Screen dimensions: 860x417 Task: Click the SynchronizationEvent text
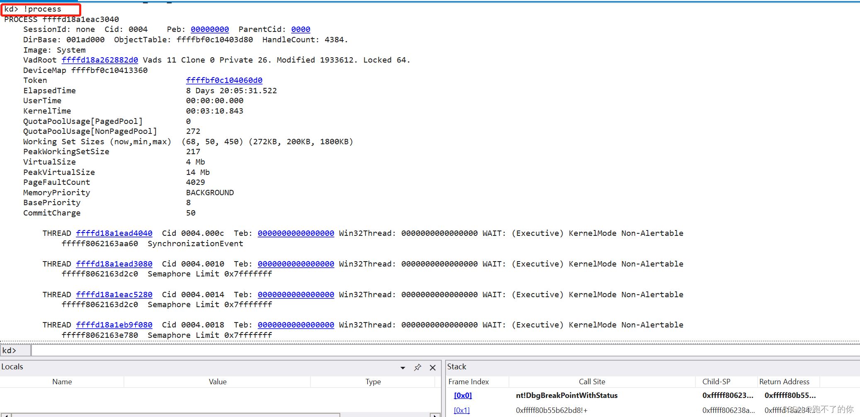pyautogui.click(x=195, y=244)
